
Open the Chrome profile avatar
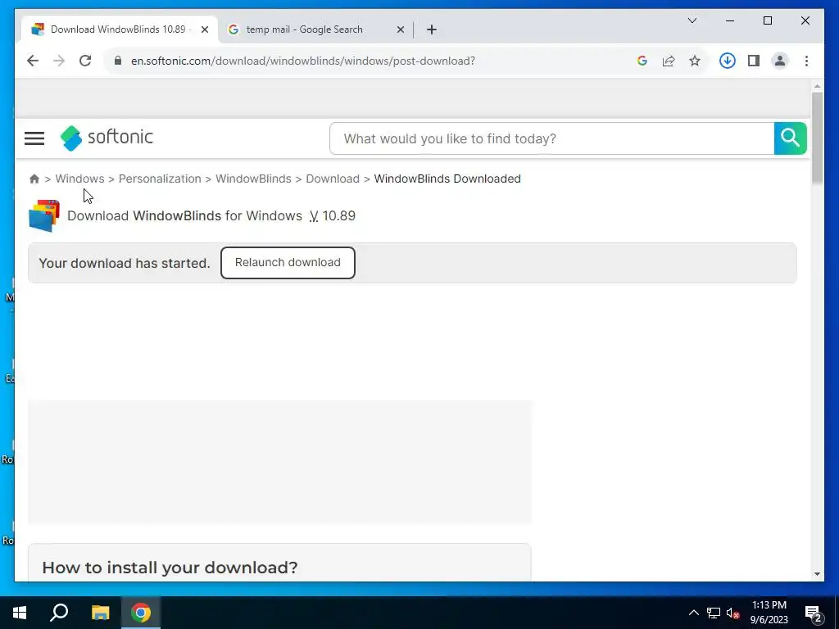coord(780,61)
